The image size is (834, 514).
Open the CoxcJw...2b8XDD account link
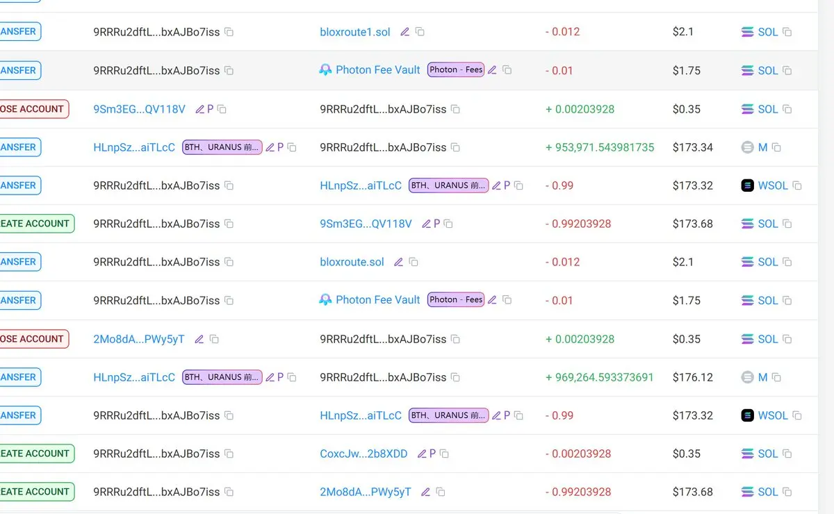pos(363,454)
